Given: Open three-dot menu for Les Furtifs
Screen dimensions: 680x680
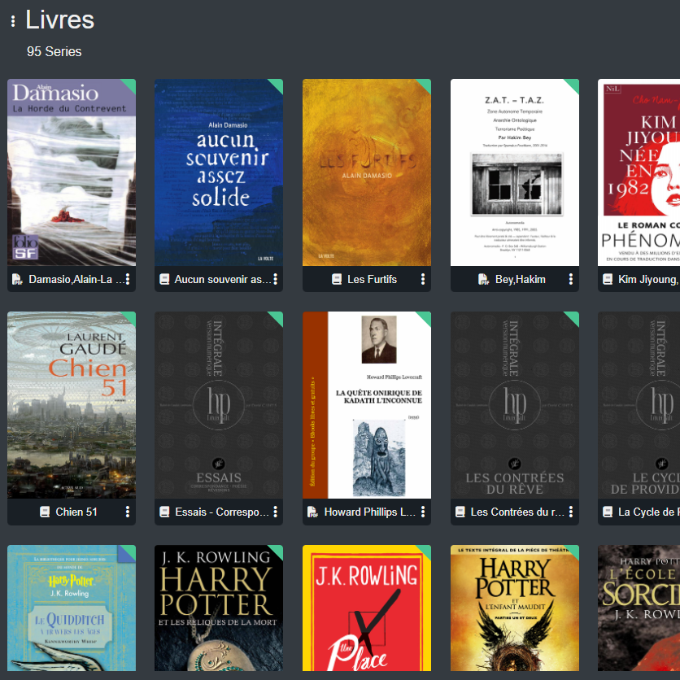Looking at the screenshot, I should pos(423,279).
